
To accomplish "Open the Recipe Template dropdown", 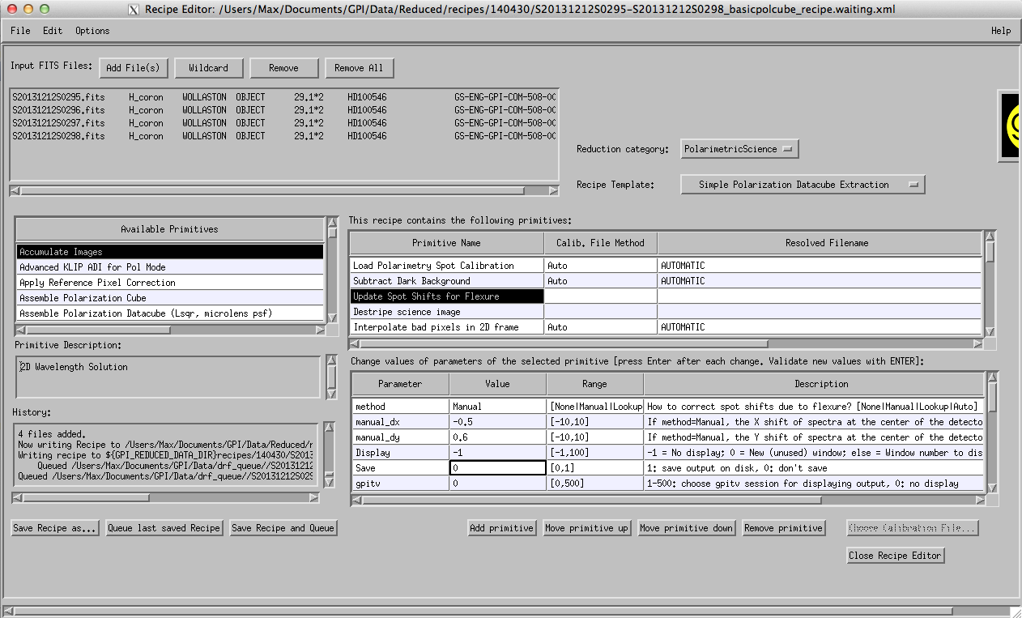I will (x=802, y=185).
